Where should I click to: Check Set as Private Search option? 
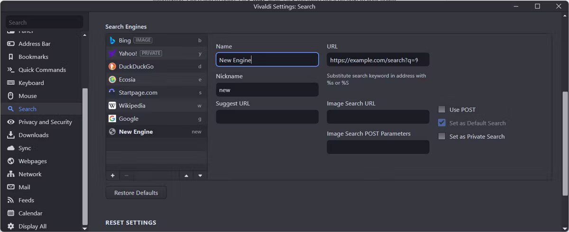click(x=441, y=136)
